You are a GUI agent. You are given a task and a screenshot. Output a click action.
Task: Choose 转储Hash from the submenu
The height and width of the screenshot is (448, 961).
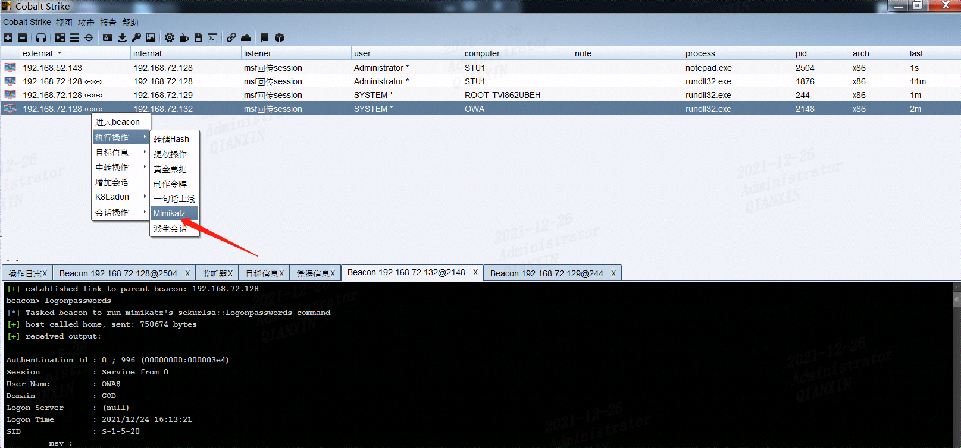[174, 139]
